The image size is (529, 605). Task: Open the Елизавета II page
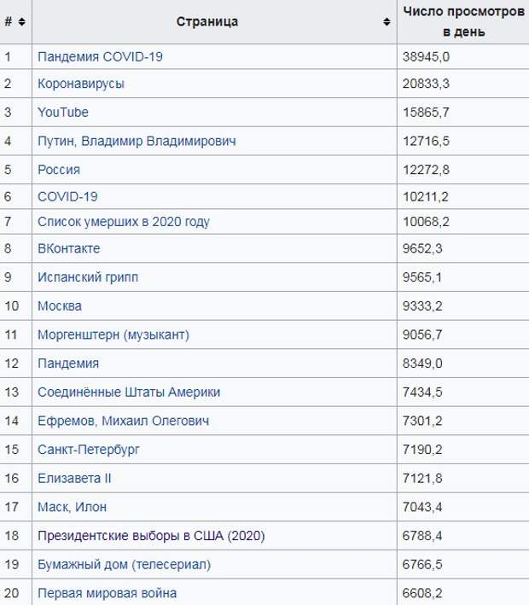(x=74, y=478)
